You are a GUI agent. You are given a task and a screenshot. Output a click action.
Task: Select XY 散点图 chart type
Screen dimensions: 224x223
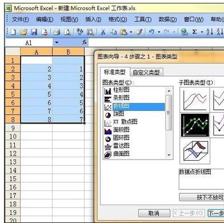click(125, 122)
